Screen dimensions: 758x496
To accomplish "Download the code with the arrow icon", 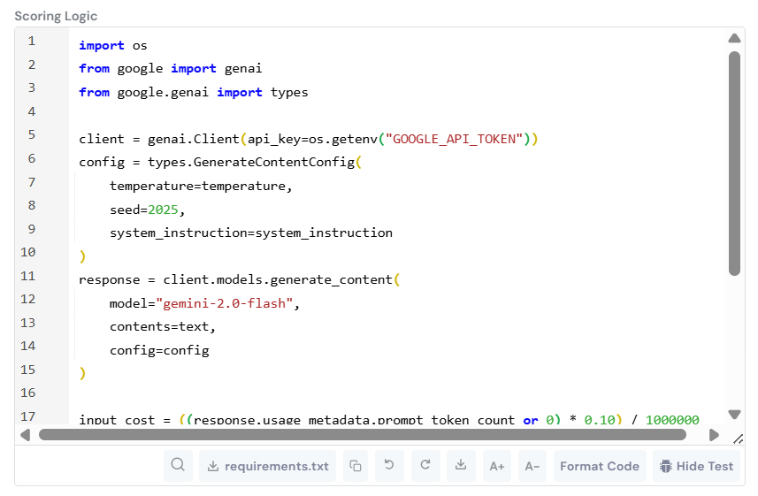I will [x=460, y=466].
